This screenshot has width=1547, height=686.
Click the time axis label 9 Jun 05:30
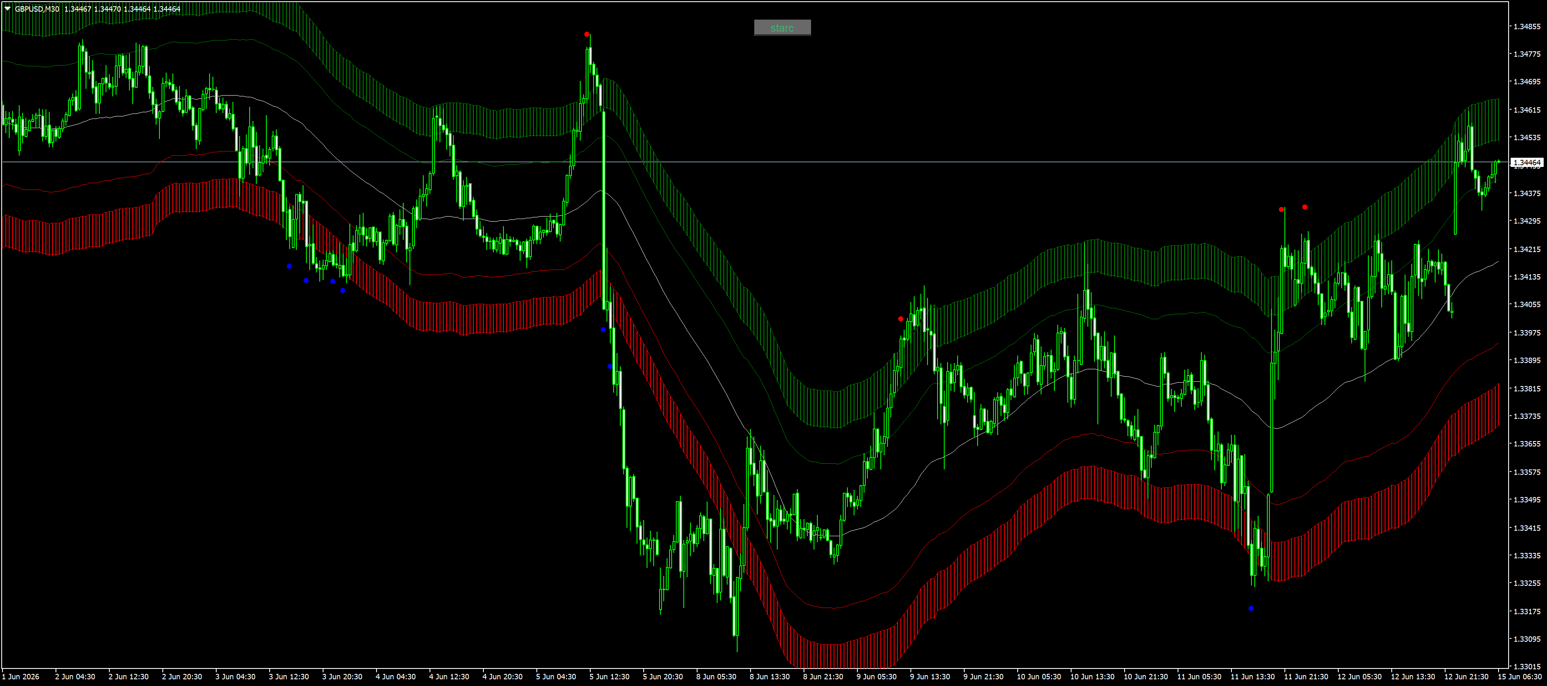(x=877, y=676)
